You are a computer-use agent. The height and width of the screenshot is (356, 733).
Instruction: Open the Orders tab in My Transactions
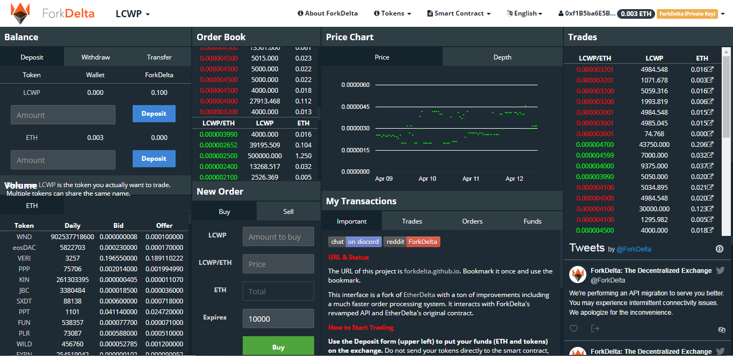point(473,221)
